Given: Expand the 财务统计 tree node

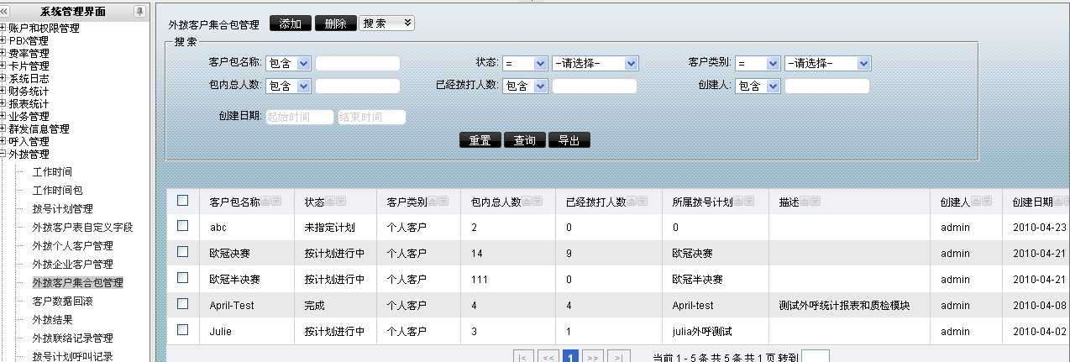Looking at the screenshot, I should click(x=4, y=91).
